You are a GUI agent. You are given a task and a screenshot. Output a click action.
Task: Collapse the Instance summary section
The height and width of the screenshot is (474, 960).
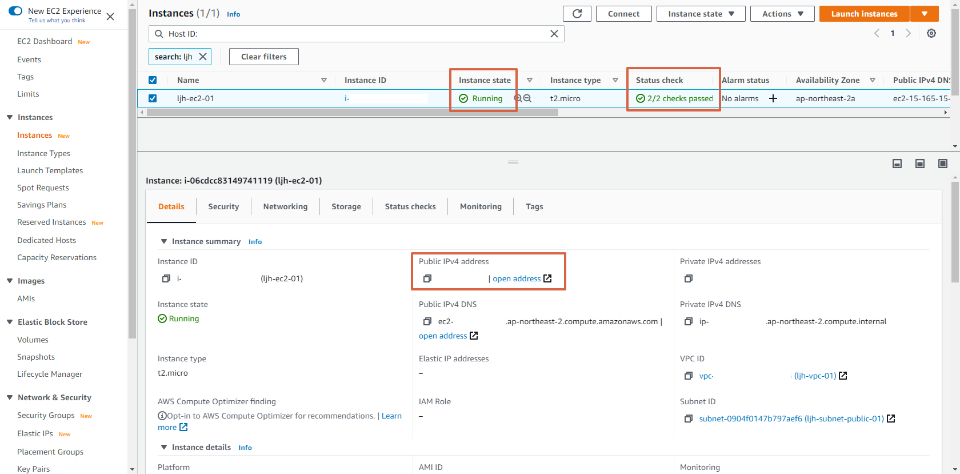pyautogui.click(x=164, y=241)
